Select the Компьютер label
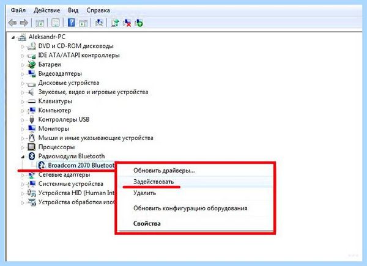 click(54, 110)
